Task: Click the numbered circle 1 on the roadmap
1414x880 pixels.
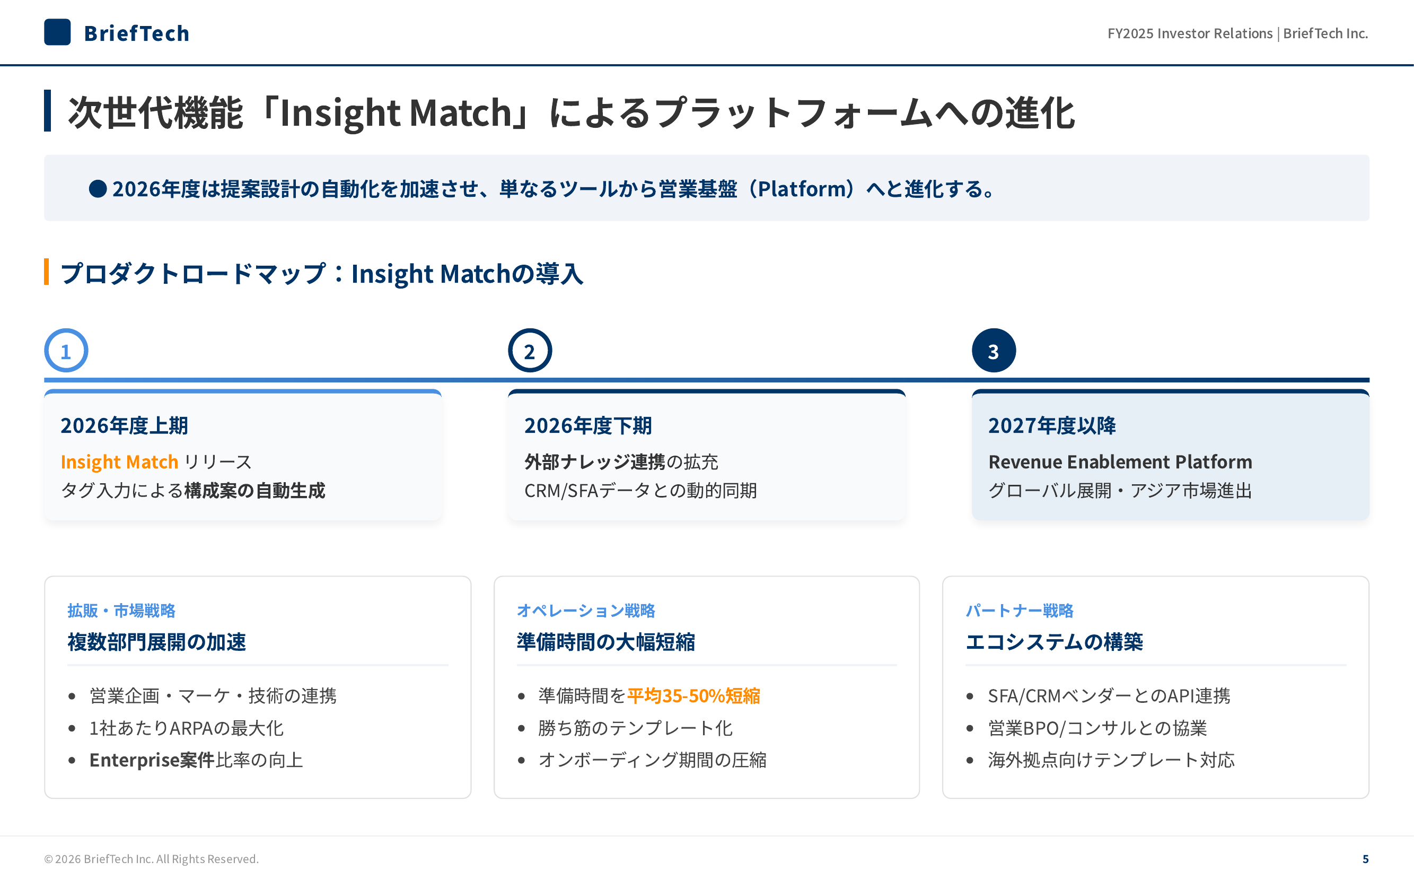Action: click(x=66, y=351)
